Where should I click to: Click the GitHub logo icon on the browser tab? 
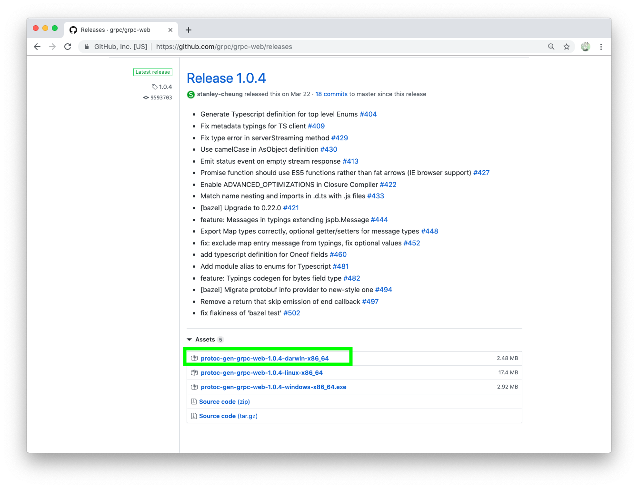[x=73, y=29]
